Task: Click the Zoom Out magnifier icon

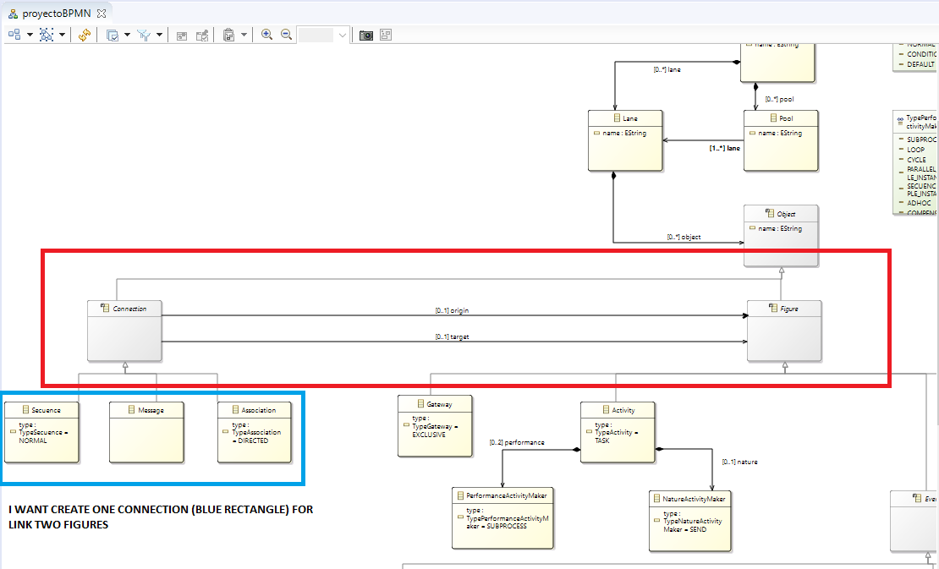Action: pyautogui.click(x=286, y=35)
